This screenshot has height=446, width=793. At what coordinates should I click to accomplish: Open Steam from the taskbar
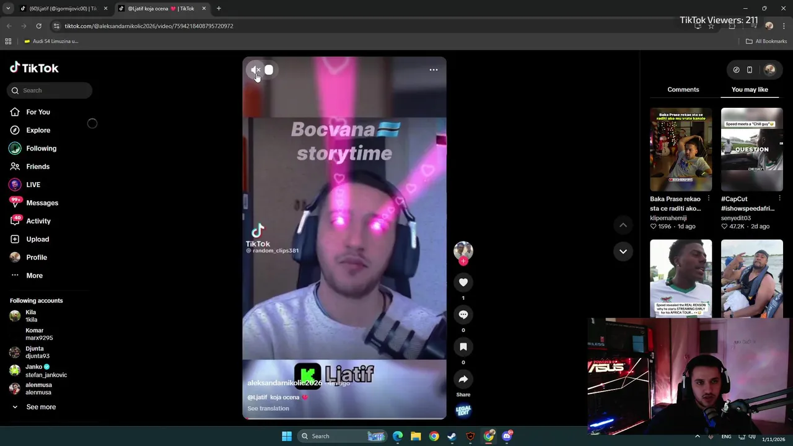452,436
